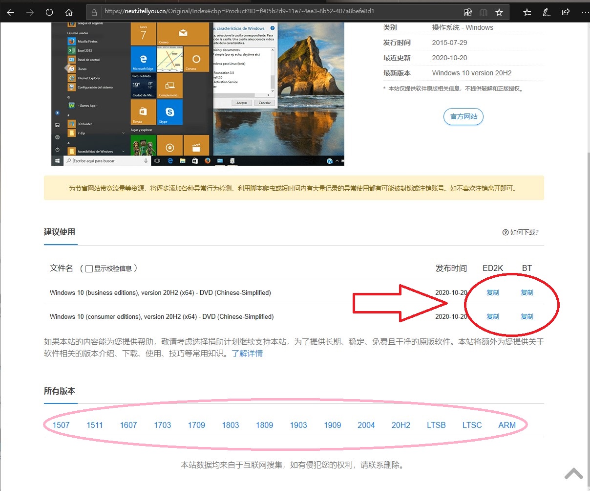
Task: Click 'Windows 10 version 20H2' latest version text
Action: pos(472,73)
